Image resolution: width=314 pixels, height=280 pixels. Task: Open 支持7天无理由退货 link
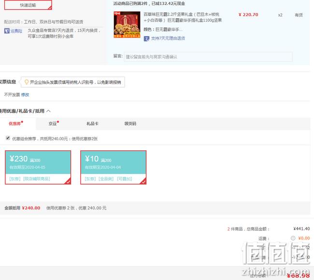(x=168, y=39)
